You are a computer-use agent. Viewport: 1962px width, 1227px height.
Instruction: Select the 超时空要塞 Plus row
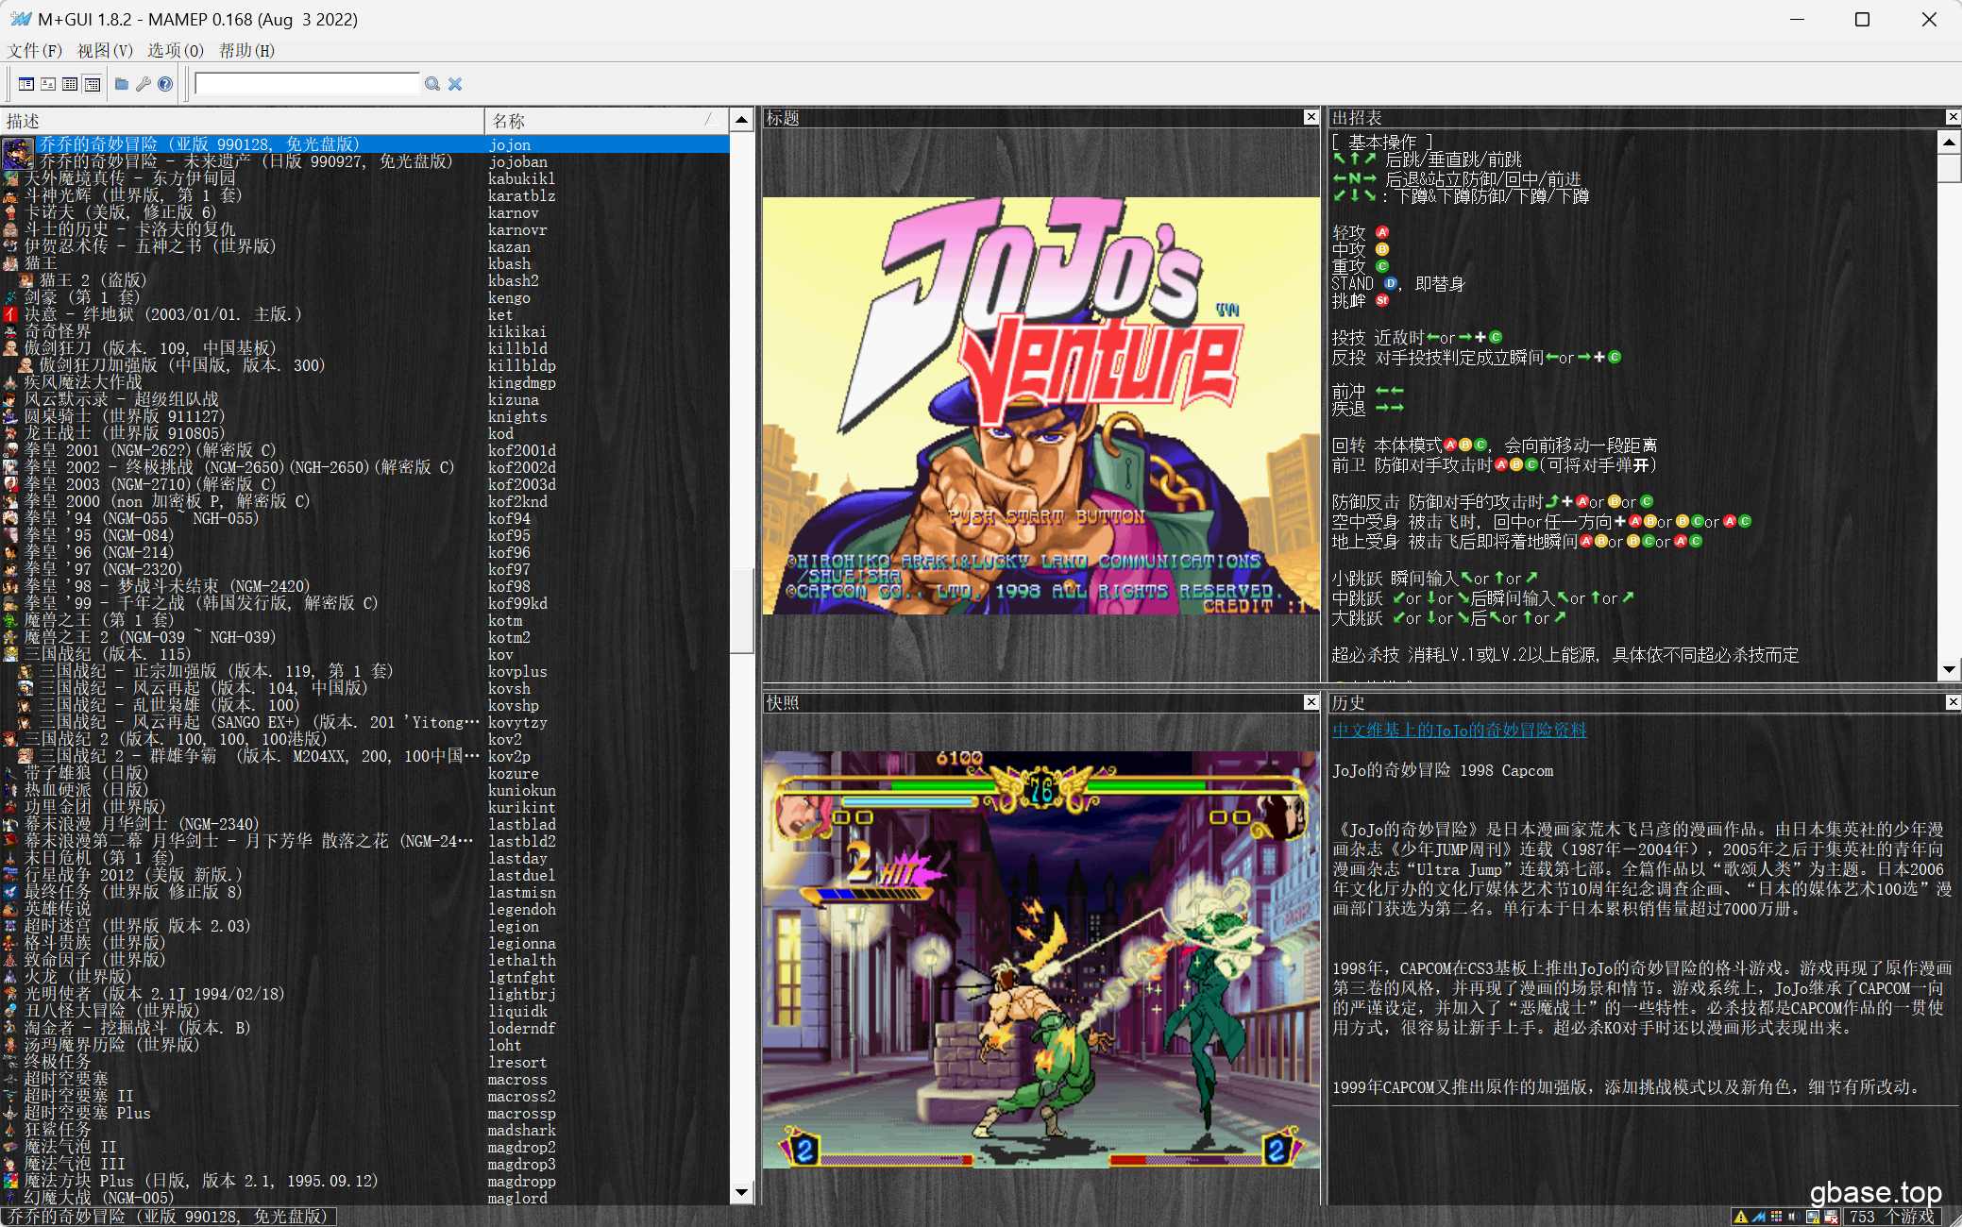click(364, 1113)
